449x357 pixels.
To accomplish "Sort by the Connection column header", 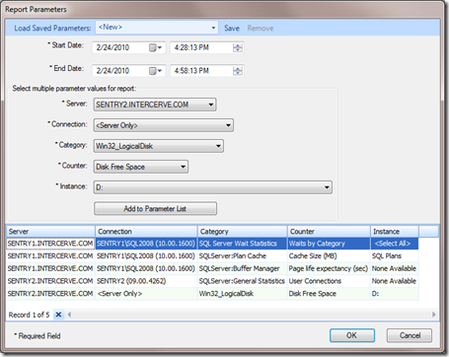I will click(x=146, y=232).
